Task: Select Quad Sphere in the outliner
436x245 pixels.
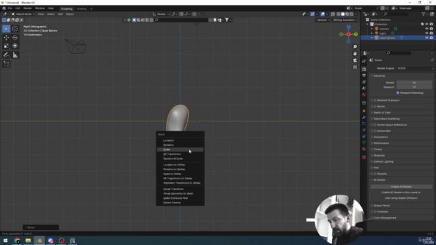Action: click(x=387, y=38)
